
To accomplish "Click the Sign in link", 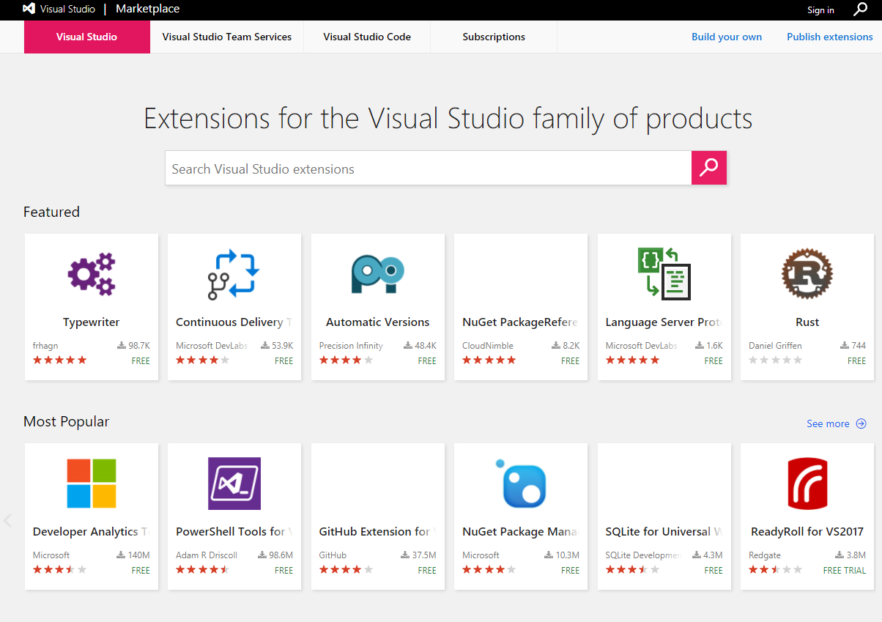I will (820, 10).
